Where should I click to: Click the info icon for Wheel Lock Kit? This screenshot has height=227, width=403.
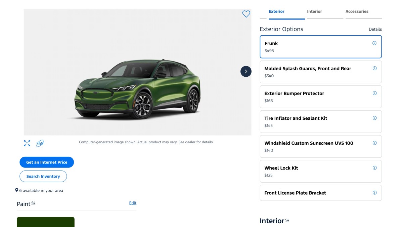tap(374, 167)
